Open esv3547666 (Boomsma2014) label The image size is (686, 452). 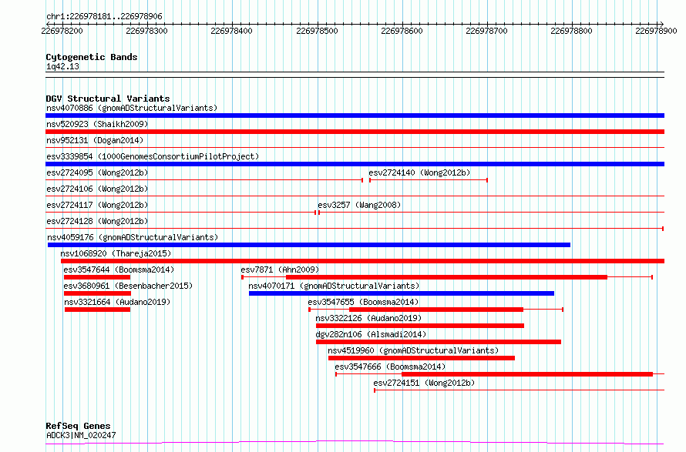[x=390, y=367]
